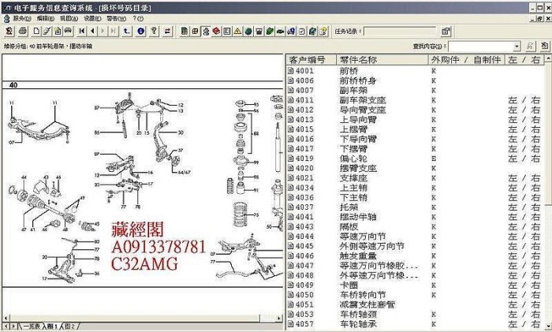Click the question mark help icon
Viewport: 552px width, 332px height.
pyautogui.click(x=155, y=32)
